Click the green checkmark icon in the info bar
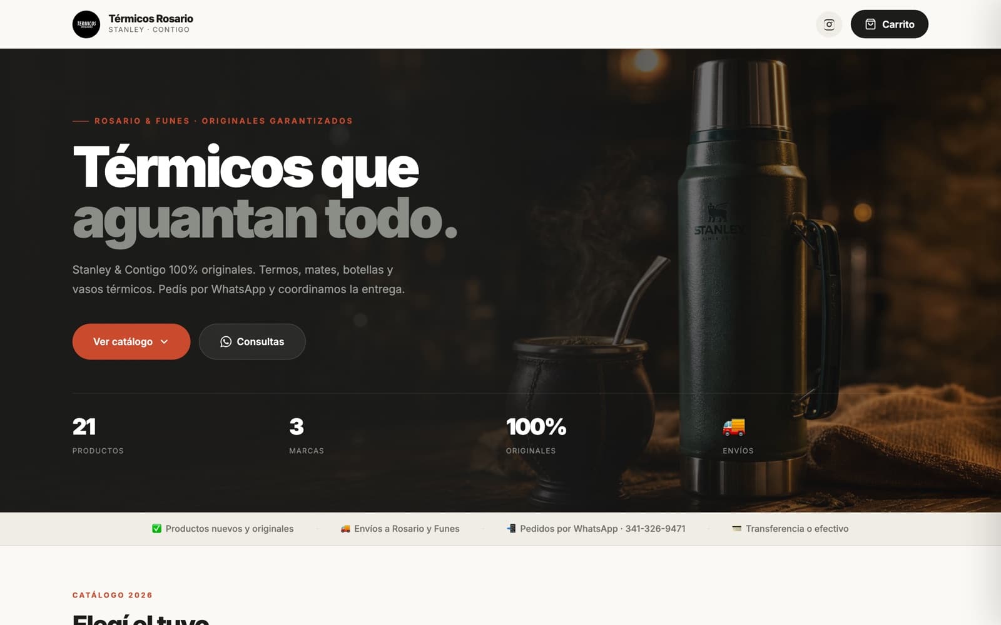The width and height of the screenshot is (1001, 625). pos(157,529)
